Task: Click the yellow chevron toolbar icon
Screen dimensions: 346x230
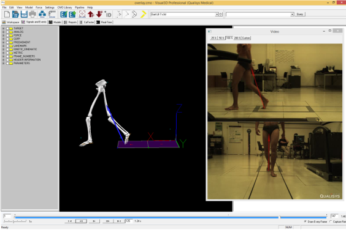Action: 143,14
